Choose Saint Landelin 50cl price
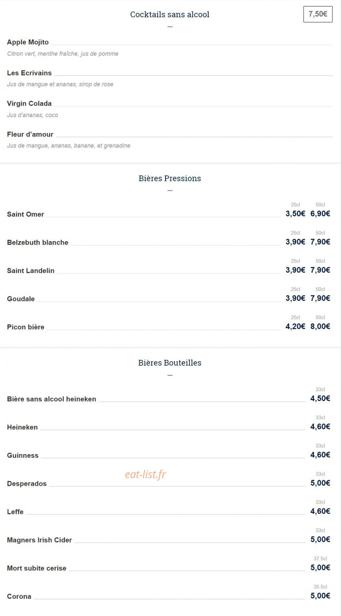This screenshot has width=341, height=616. pos(320,270)
